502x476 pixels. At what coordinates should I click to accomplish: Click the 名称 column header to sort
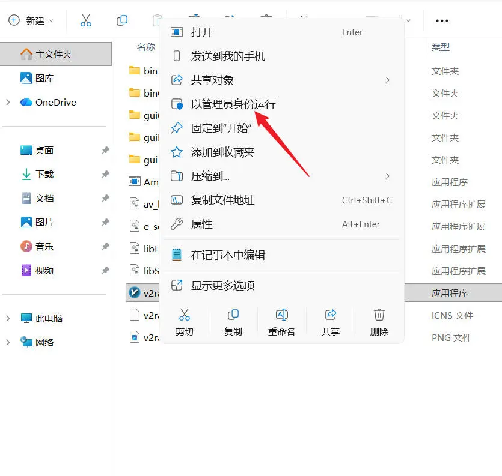point(145,47)
